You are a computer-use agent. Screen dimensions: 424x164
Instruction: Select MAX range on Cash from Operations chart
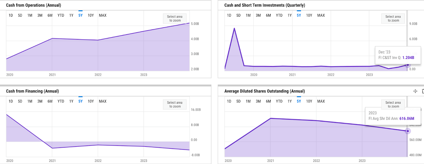pyautogui.click(x=103, y=15)
